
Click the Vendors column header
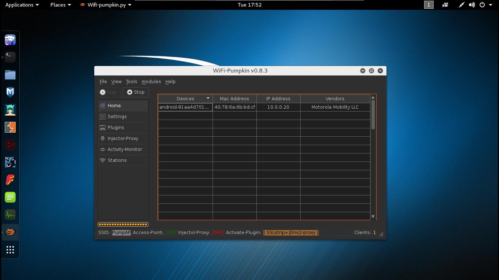coord(335,99)
